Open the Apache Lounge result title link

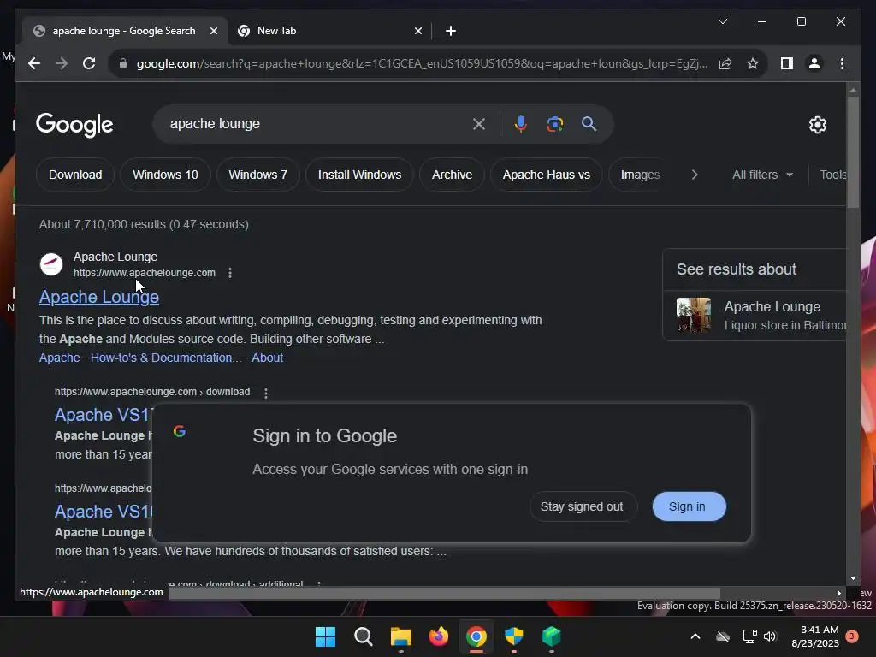(99, 297)
